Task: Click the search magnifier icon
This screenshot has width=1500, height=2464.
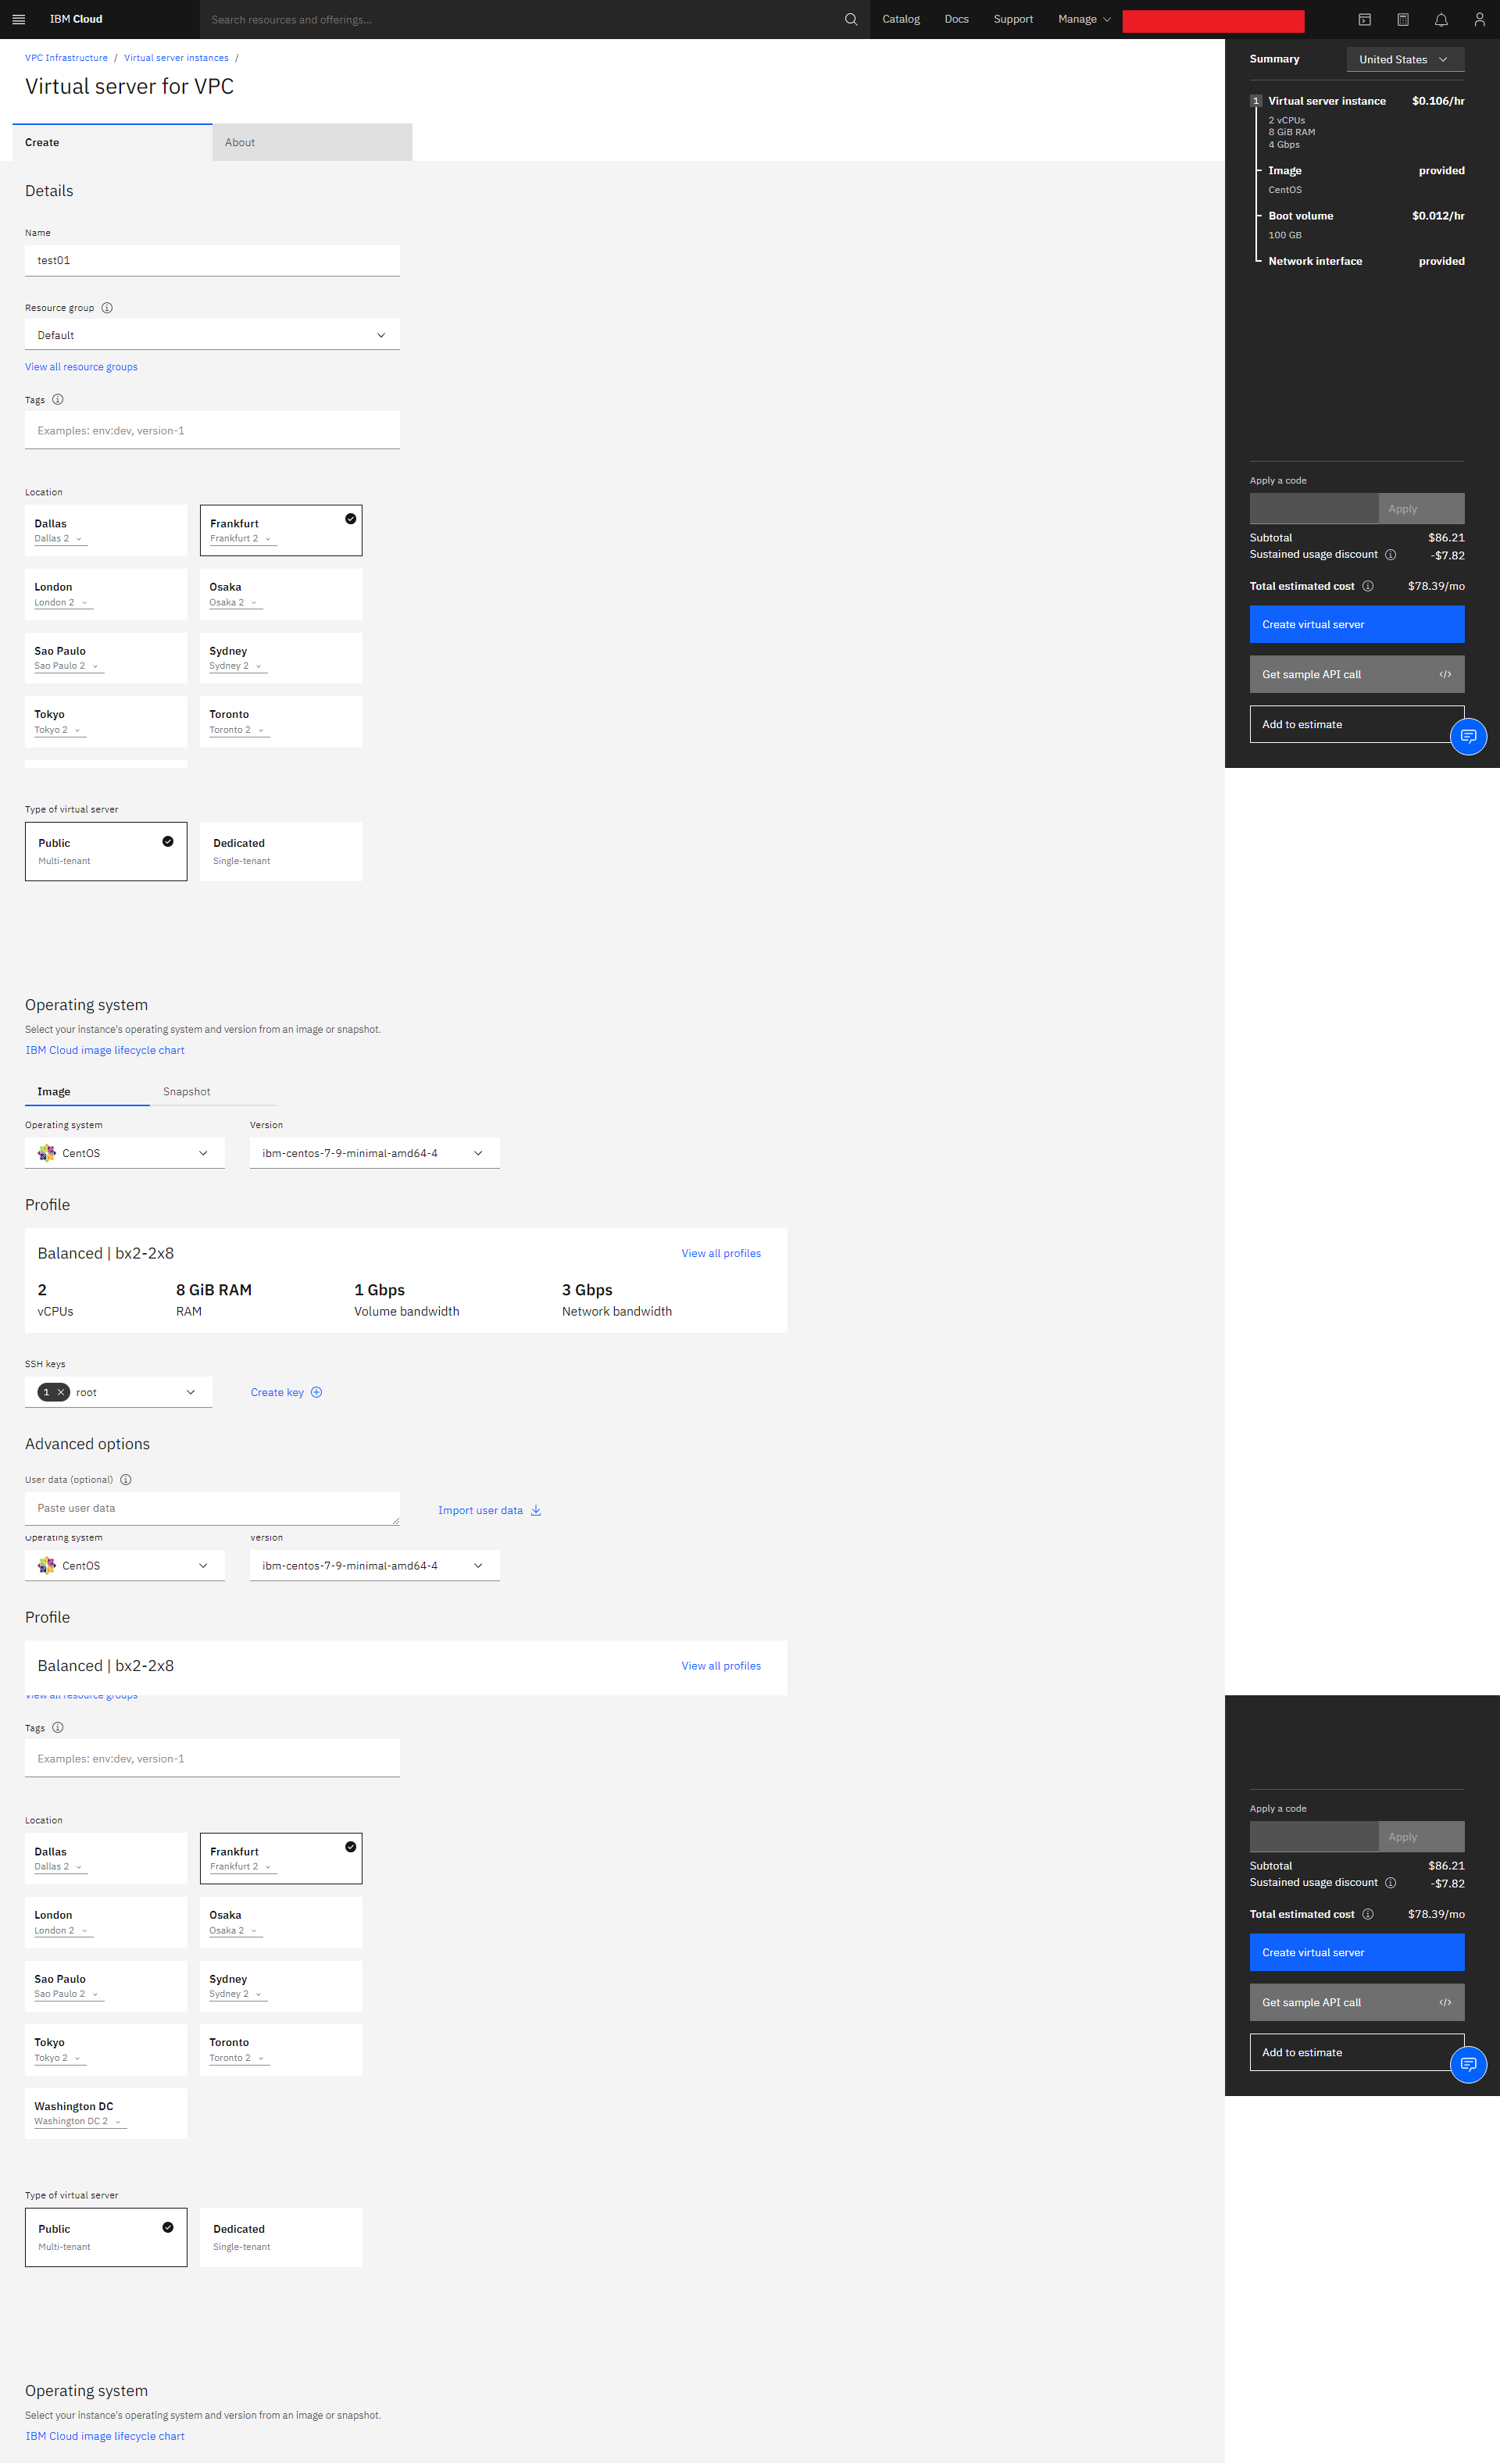Action: (851, 19)
